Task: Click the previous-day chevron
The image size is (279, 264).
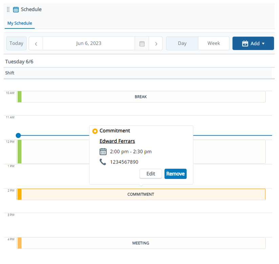Action: [35, 43]
